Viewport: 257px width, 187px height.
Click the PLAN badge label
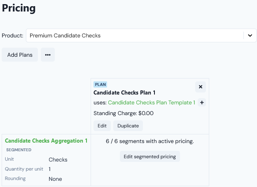click(100, 84)
